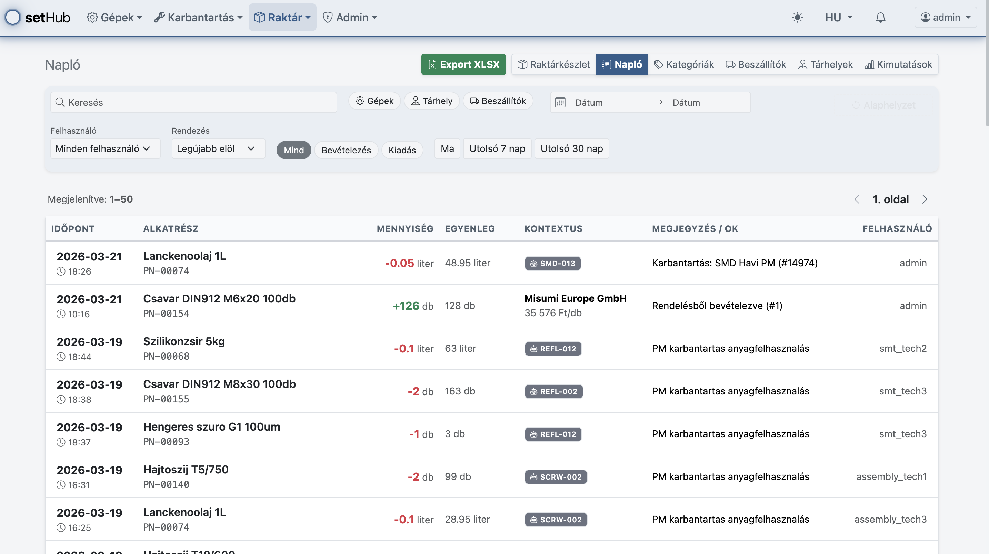Click the notification bell icon
Screen dimensions: 989x554
coord(880,18)
